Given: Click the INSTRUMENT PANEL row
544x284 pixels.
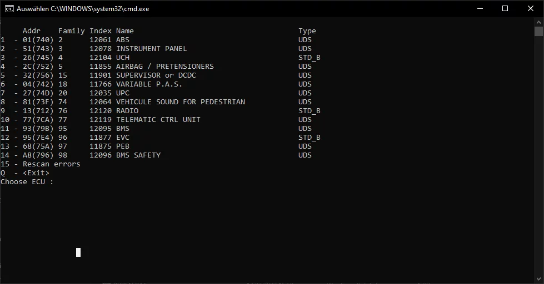Looking at the screenshot, I should 151,49.
